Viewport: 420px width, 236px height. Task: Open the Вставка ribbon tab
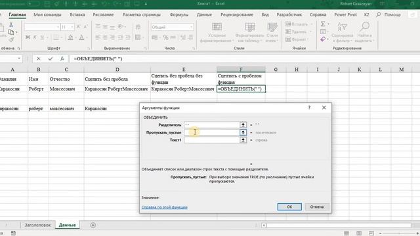[77, 14]
